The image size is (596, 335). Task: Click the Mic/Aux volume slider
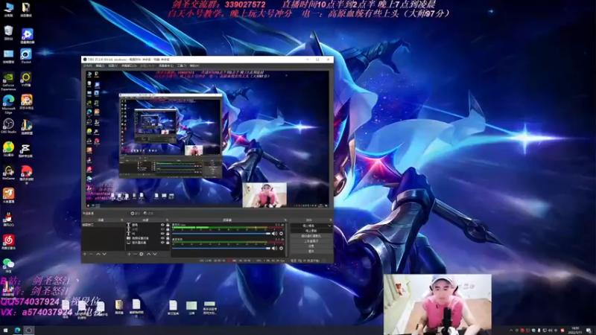[x=221, y=234]
